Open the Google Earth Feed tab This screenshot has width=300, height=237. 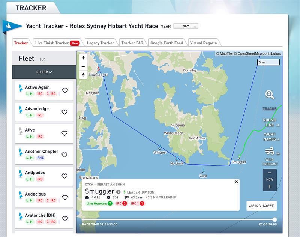166,43
